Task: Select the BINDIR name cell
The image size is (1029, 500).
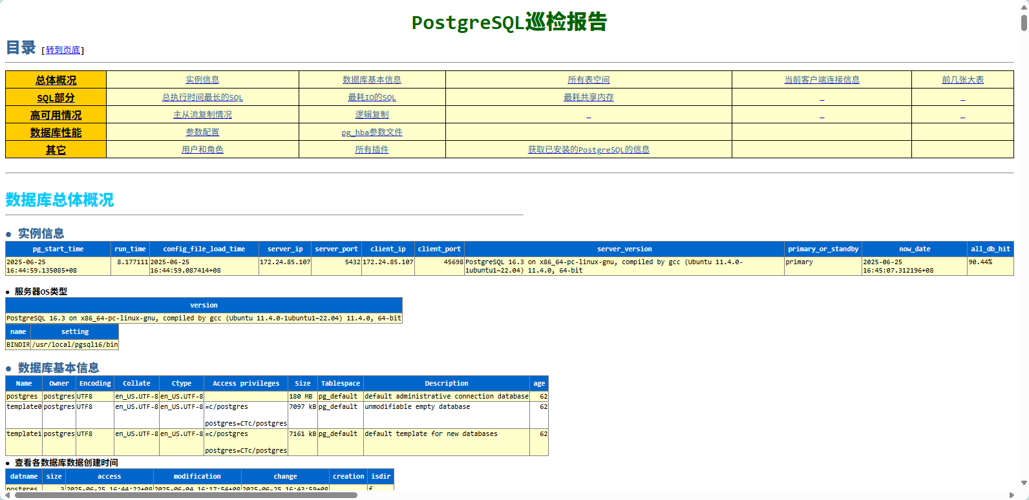Action: point(18,344)
